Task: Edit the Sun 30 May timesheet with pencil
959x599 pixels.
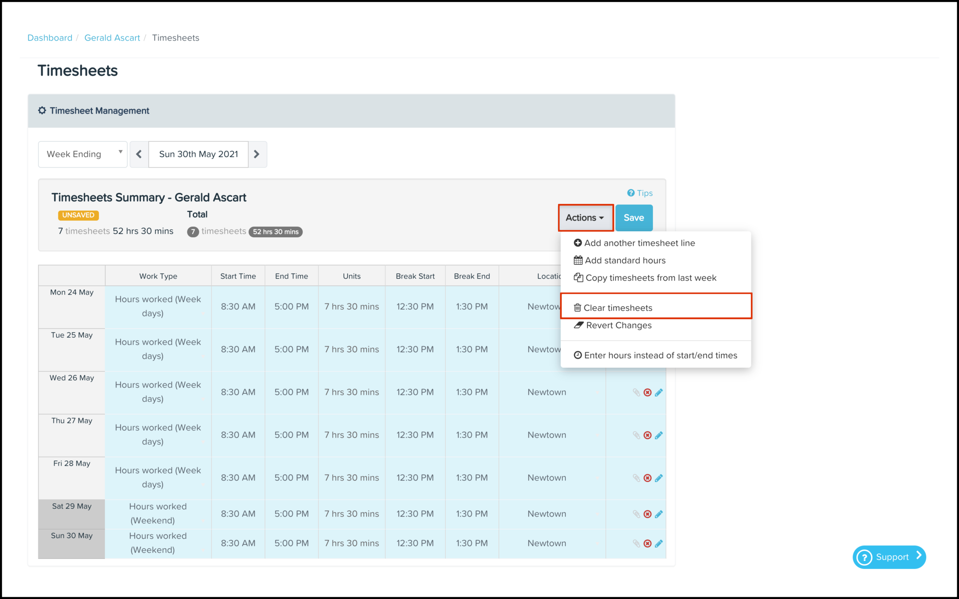Action: pos(659,543)
